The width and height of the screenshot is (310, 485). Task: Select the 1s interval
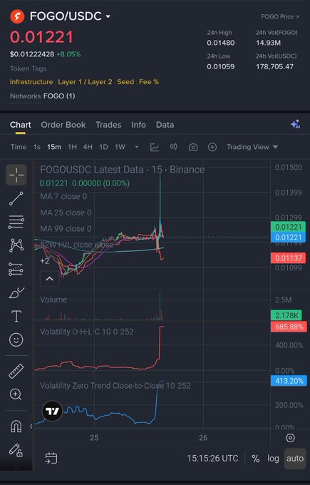tap(37, 147)
